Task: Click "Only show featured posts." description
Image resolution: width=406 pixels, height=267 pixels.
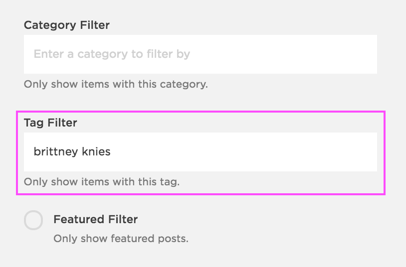Action: 121,239
